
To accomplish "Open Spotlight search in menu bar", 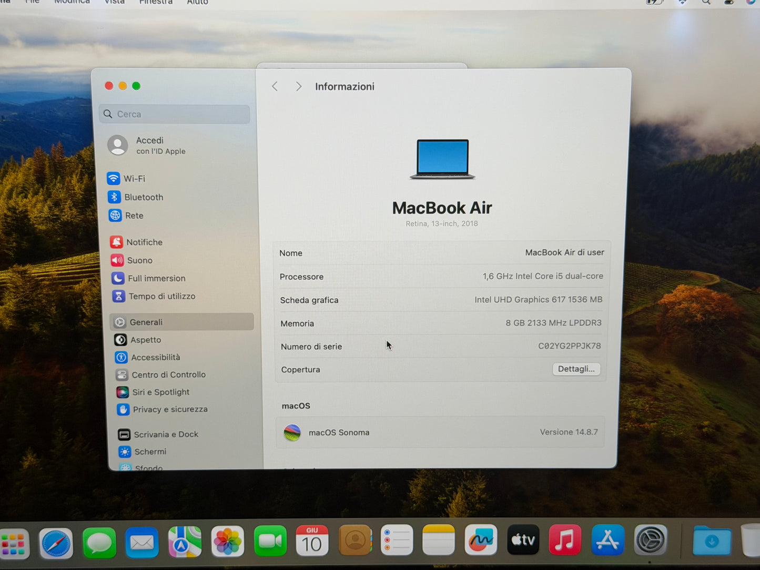I will (706, 2).
